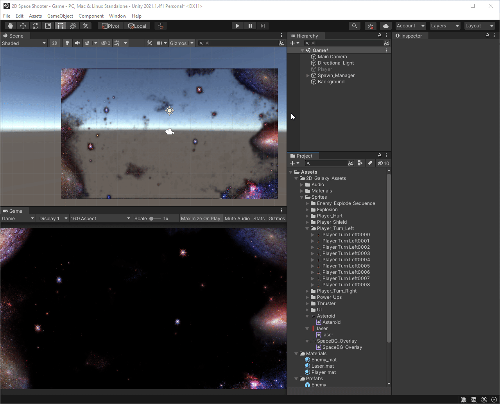Search by type icon in Project
This screenshot has height=404, width=500.
360,163
